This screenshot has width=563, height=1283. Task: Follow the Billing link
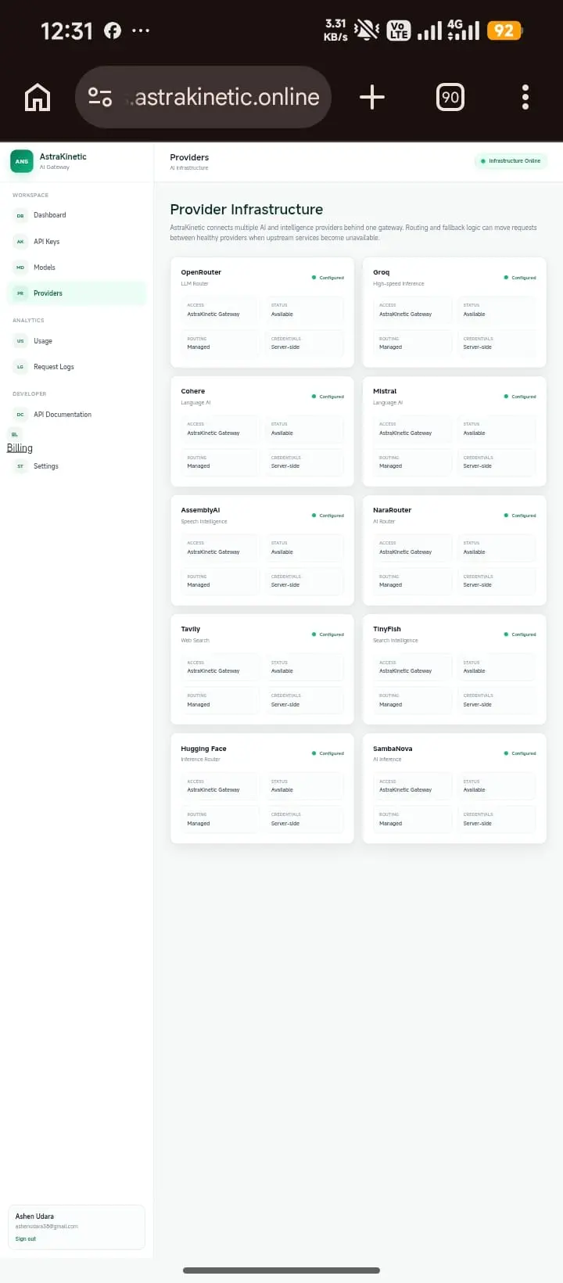[x=20, y=448]
